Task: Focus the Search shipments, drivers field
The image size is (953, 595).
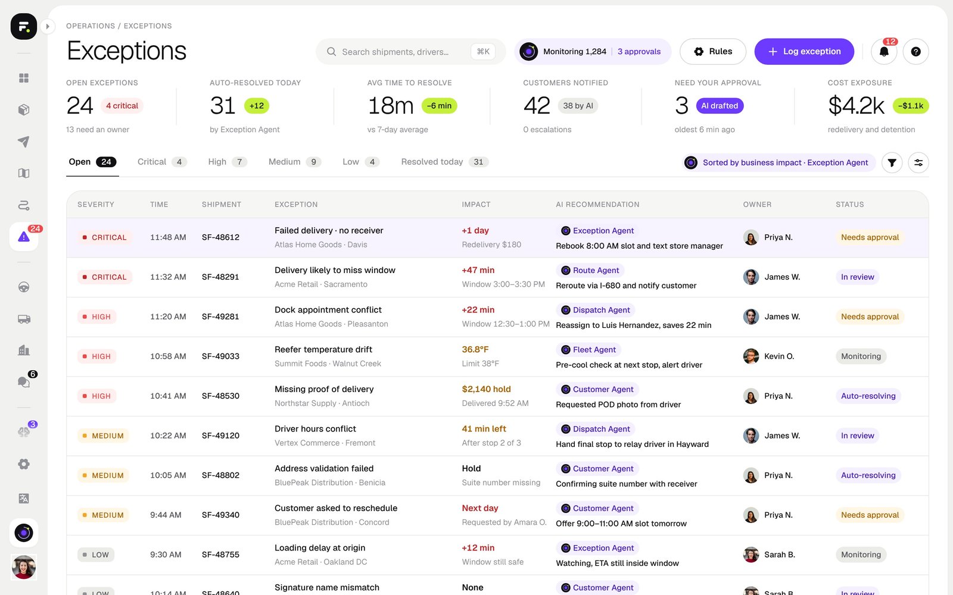Action: pyautogui.click(x=410, y=52)
